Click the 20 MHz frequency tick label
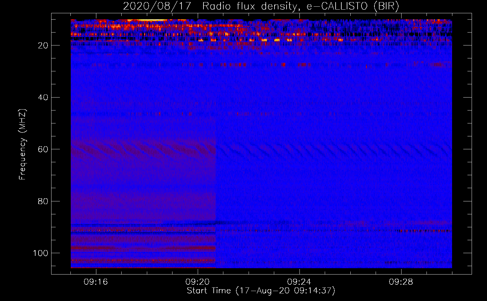 [x=43, y=45]
